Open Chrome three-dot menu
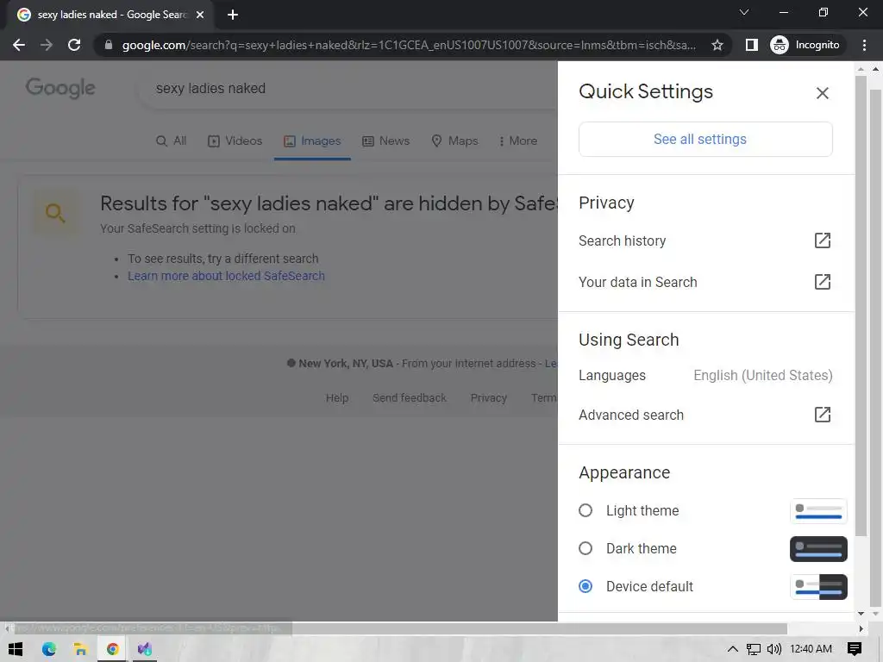Image resolution: width=883 pixels, height=662 pixels. [x=864, y=45]
